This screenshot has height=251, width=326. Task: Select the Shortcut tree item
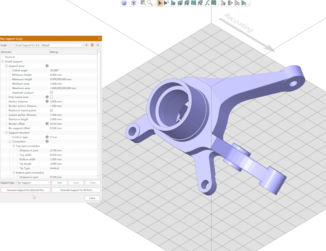click(10, 57)
